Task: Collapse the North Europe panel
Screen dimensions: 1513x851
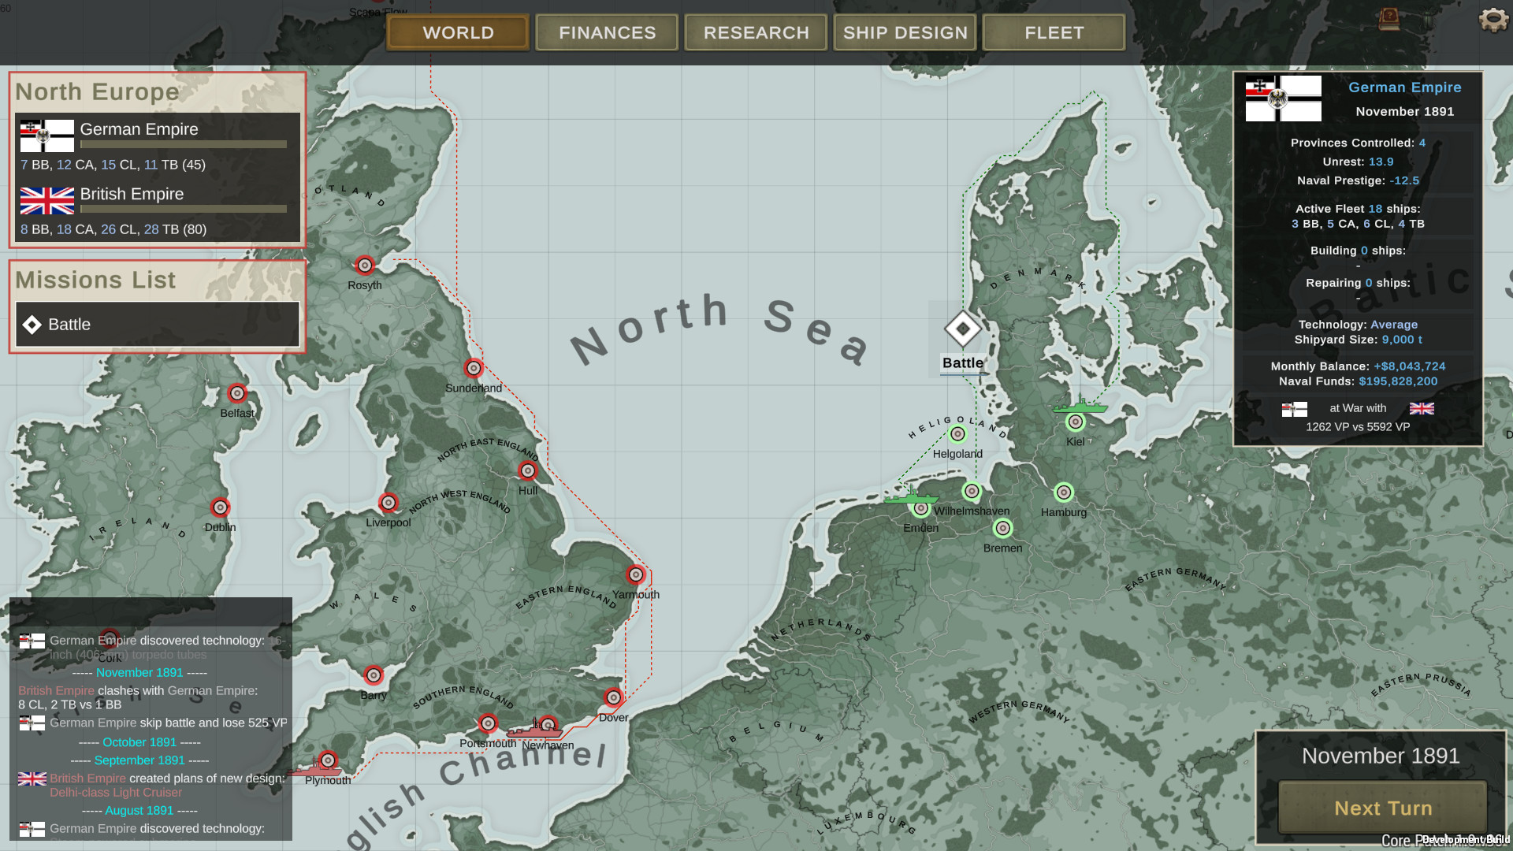Action: pyautogui.click(x=98, y=92)
